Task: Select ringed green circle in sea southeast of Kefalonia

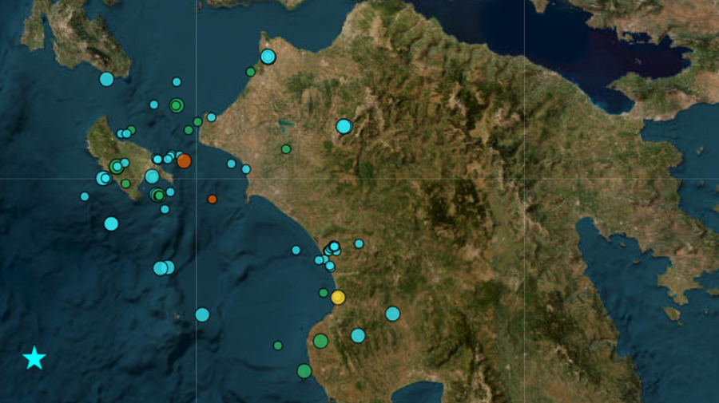Action: pyautogui.click(x=177, y=106)
